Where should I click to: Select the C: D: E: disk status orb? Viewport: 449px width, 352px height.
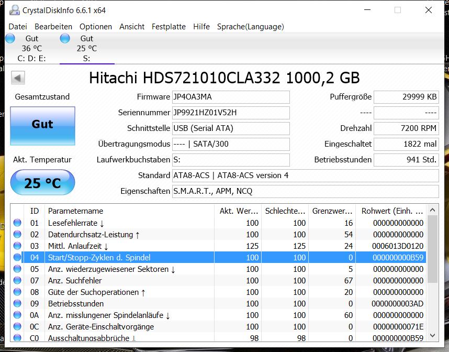point(10,38)
